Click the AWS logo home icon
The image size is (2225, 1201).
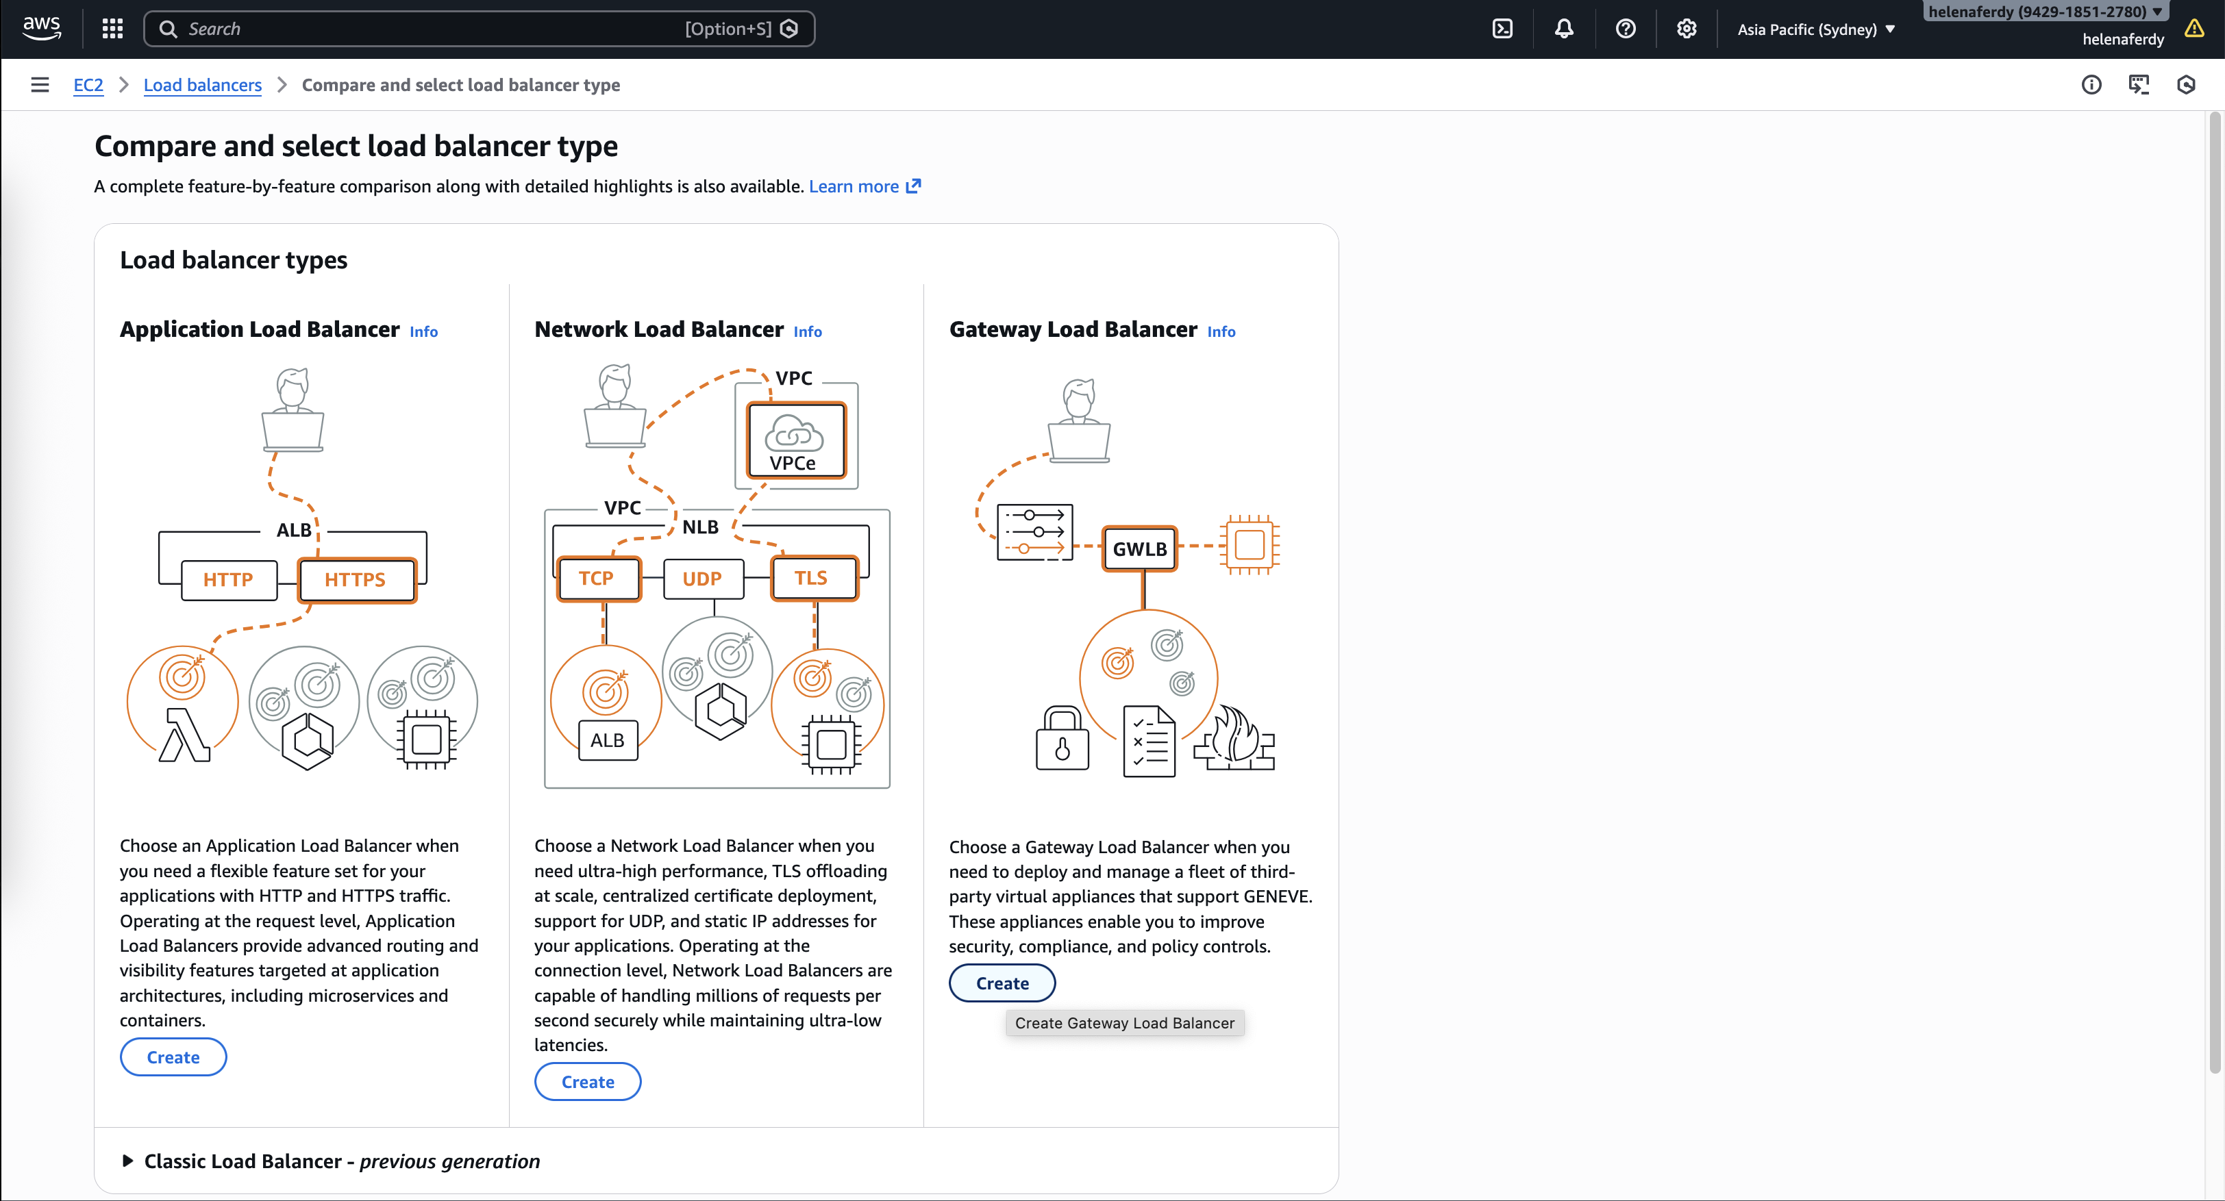pyautogui.click(x=40, y=29)
